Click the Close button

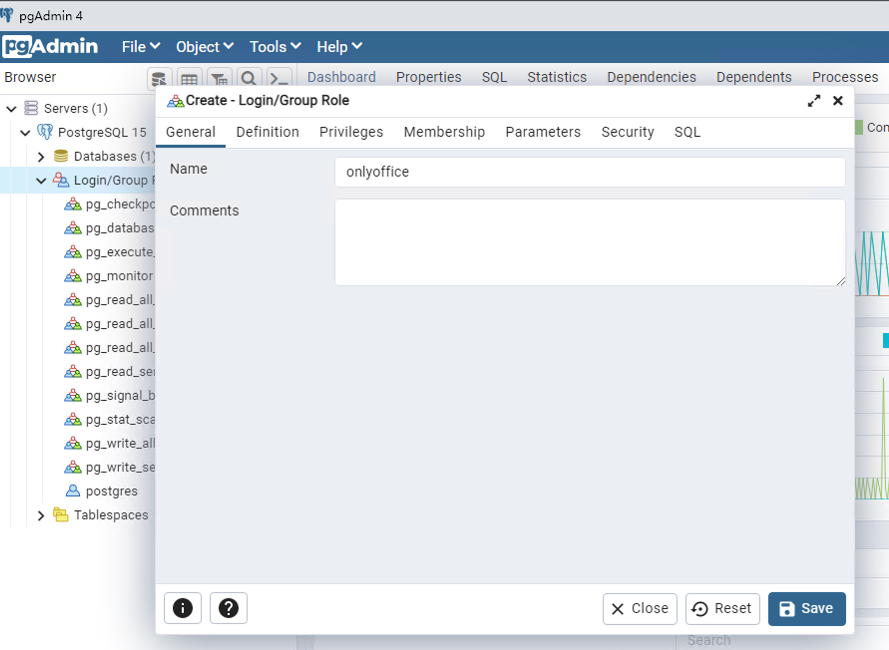point(640,609)
